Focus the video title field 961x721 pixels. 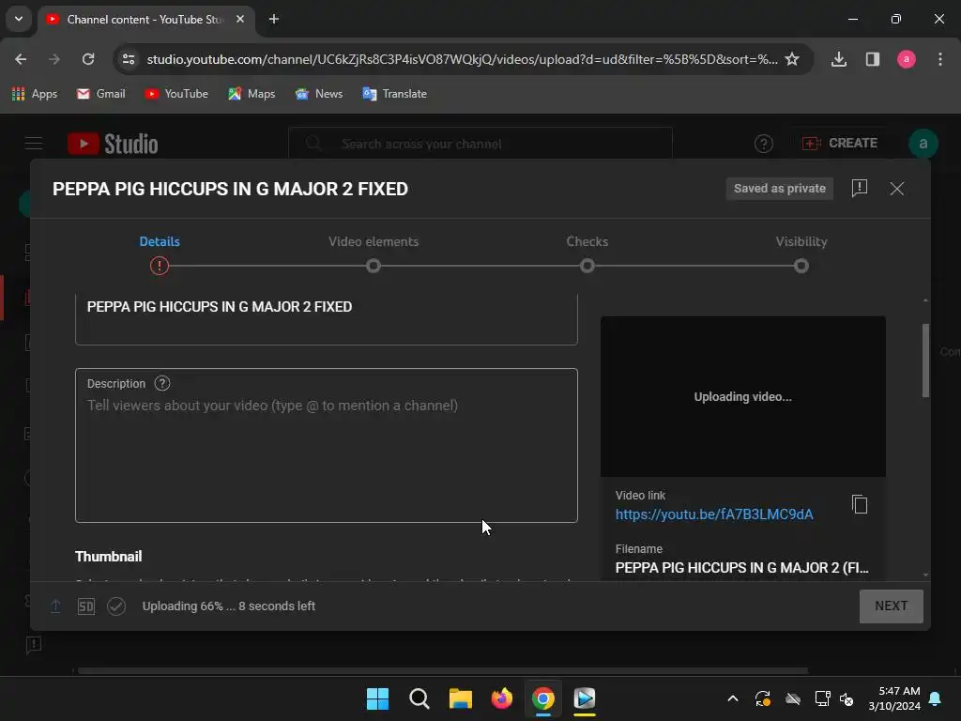point(326,317)
